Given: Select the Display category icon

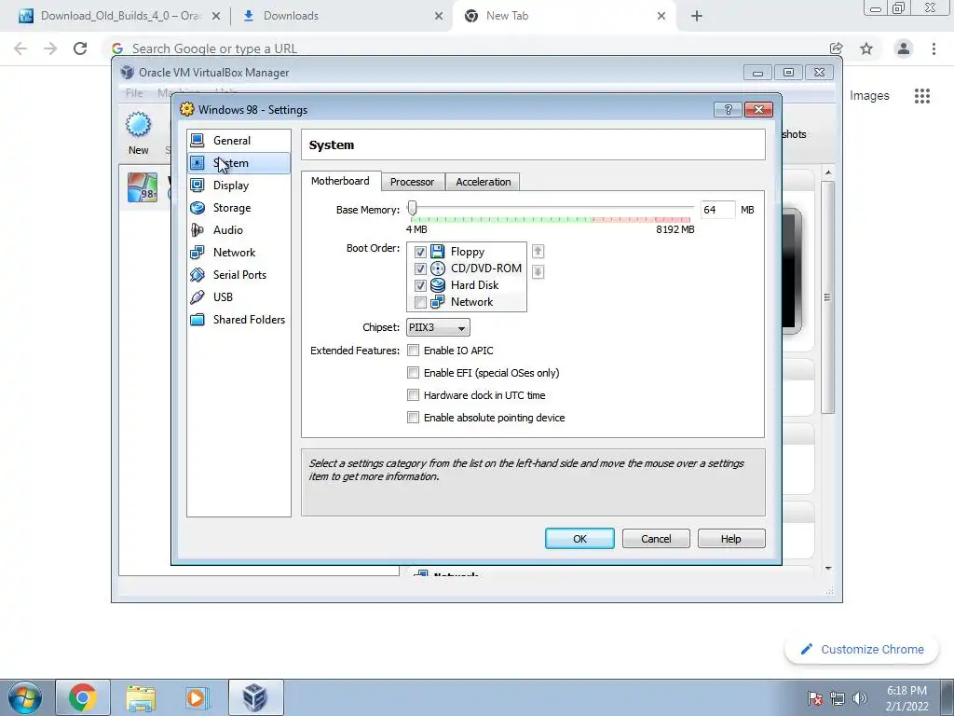Looking at the screenshot, I should click(x=198, y=186).
